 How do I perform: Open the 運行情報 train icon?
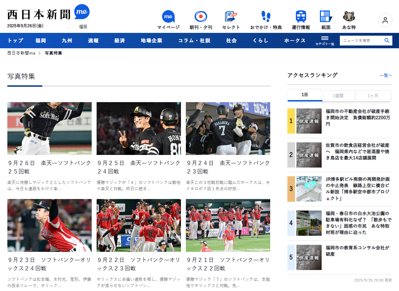coord(301,17)
